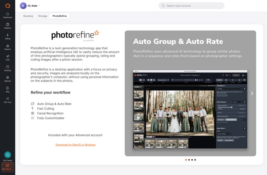This screenshot has width=267, height=175.
Task: Switch to the Booking tab
Action: (28, 16)
